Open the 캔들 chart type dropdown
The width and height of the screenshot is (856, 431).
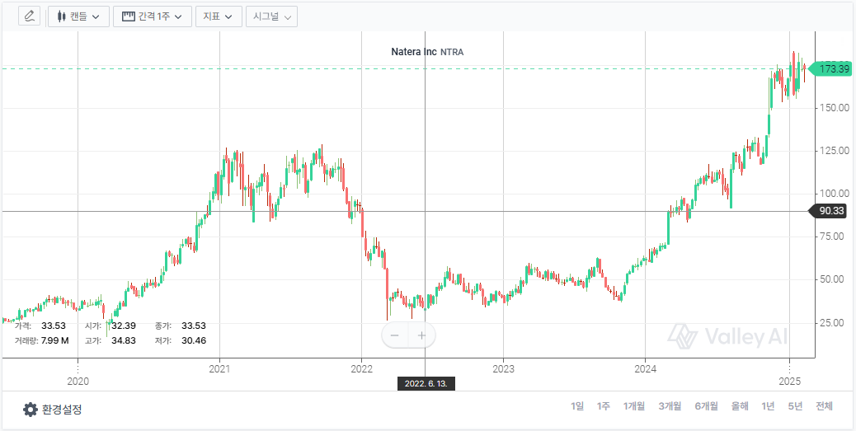[x=78, y=16]
